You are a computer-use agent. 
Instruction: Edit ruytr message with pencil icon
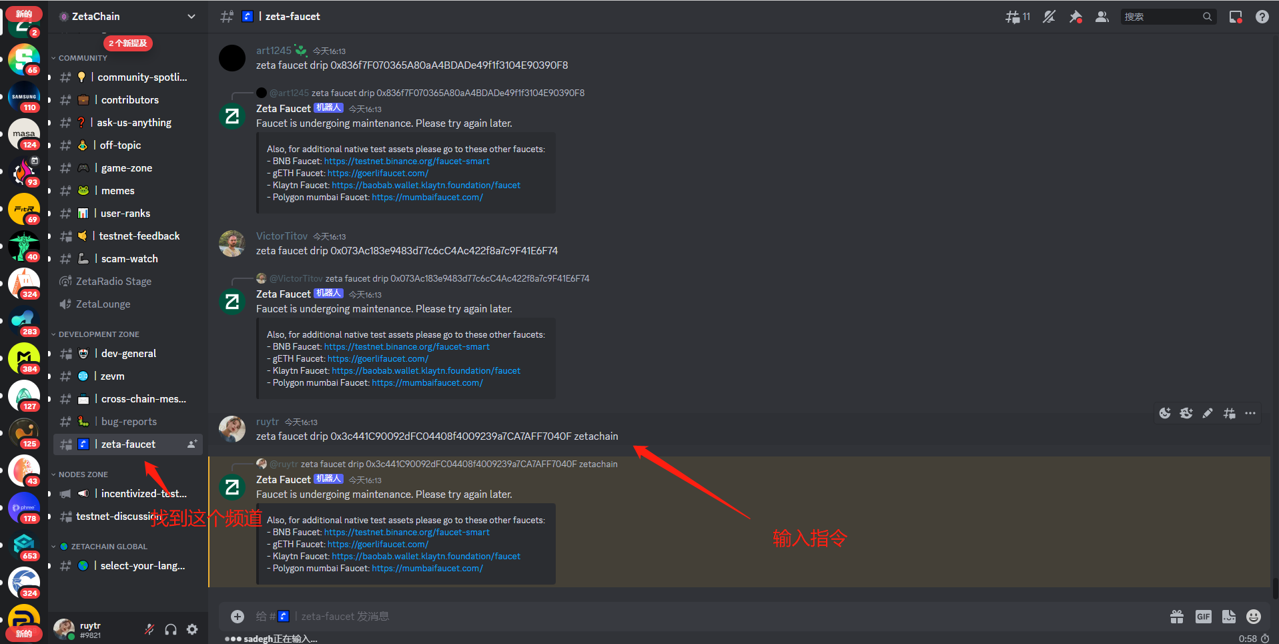click(1208, 414)
